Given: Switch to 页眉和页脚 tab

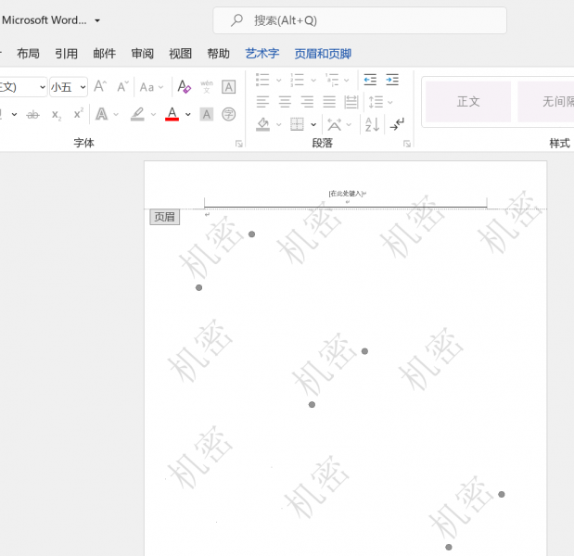Looking at the screenshot, I should (x=323, y=54).
